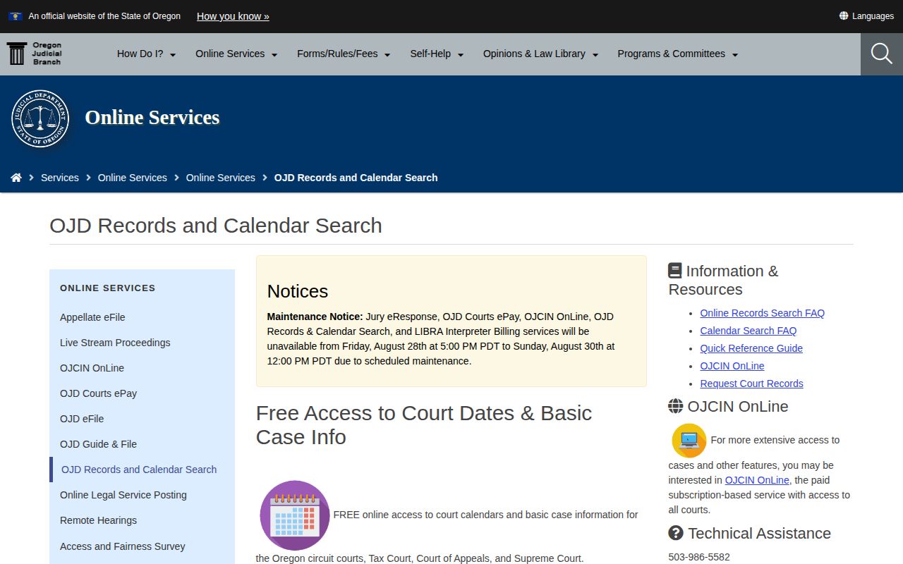903x564 pixels.
Task: Click OJCIN OnLine link in resources list
Action: 732,366
